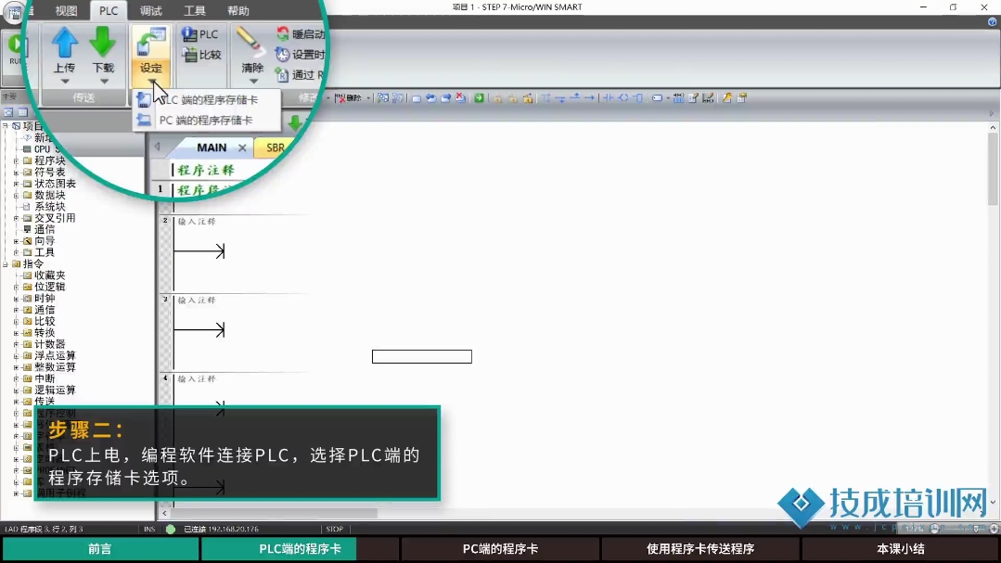Switch to the MAIN program tab
1001x563 pixels.
(x=212, y=147)
